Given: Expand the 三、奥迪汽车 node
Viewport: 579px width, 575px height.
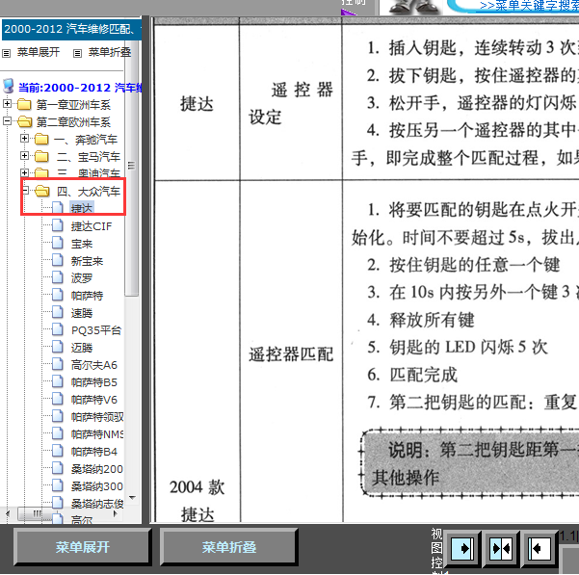Looking at the screenshot, I should (24, 172).
